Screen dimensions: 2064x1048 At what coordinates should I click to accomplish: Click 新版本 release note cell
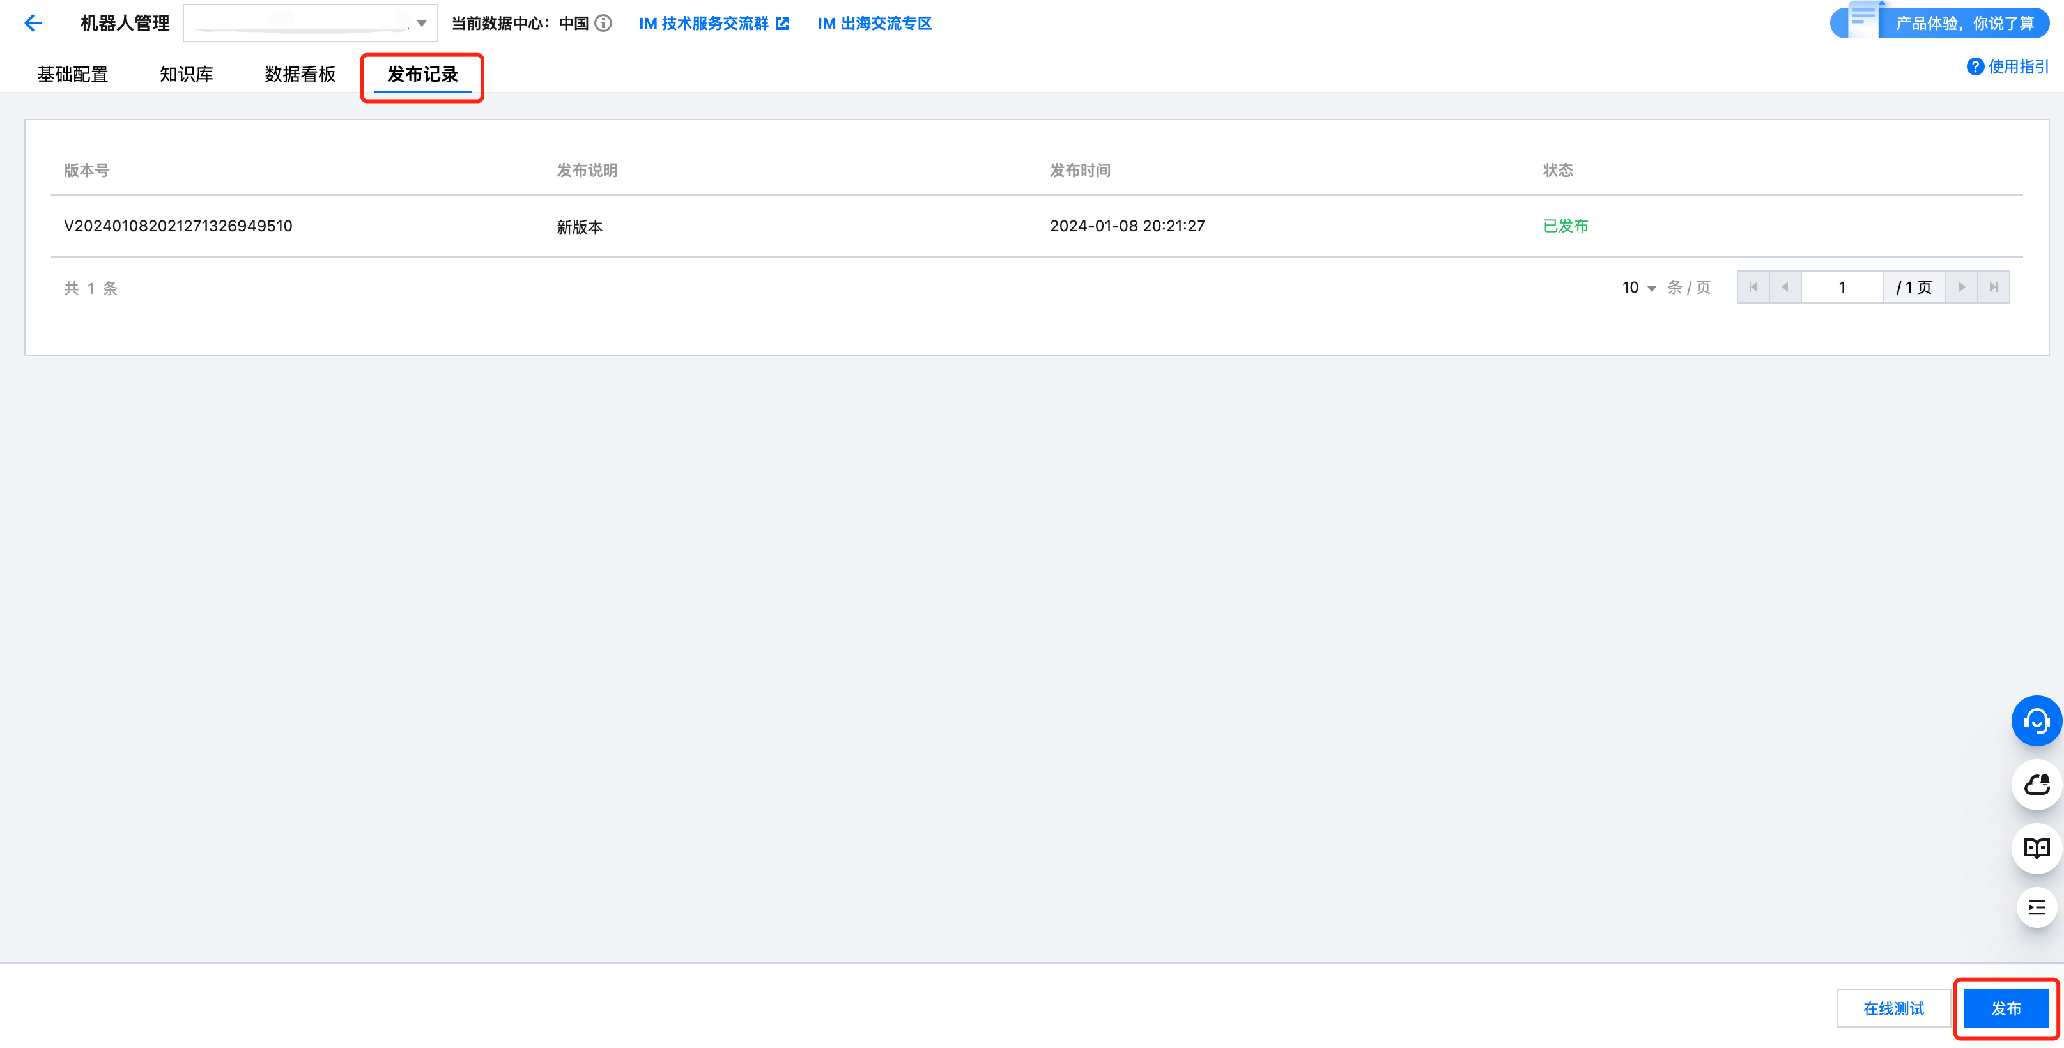coord(580,227)
